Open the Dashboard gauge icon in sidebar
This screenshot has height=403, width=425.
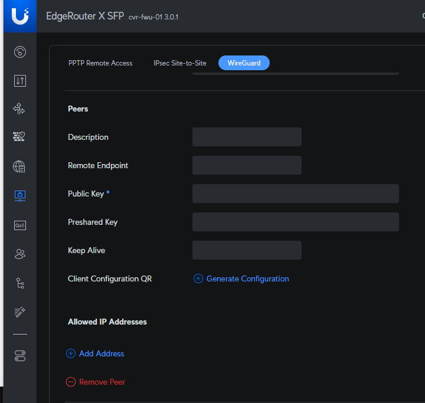(x=19, y=52)
